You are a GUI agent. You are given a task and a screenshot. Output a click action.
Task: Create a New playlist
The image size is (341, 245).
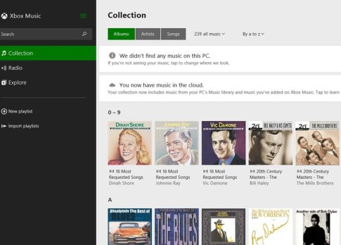pos(17,111)
